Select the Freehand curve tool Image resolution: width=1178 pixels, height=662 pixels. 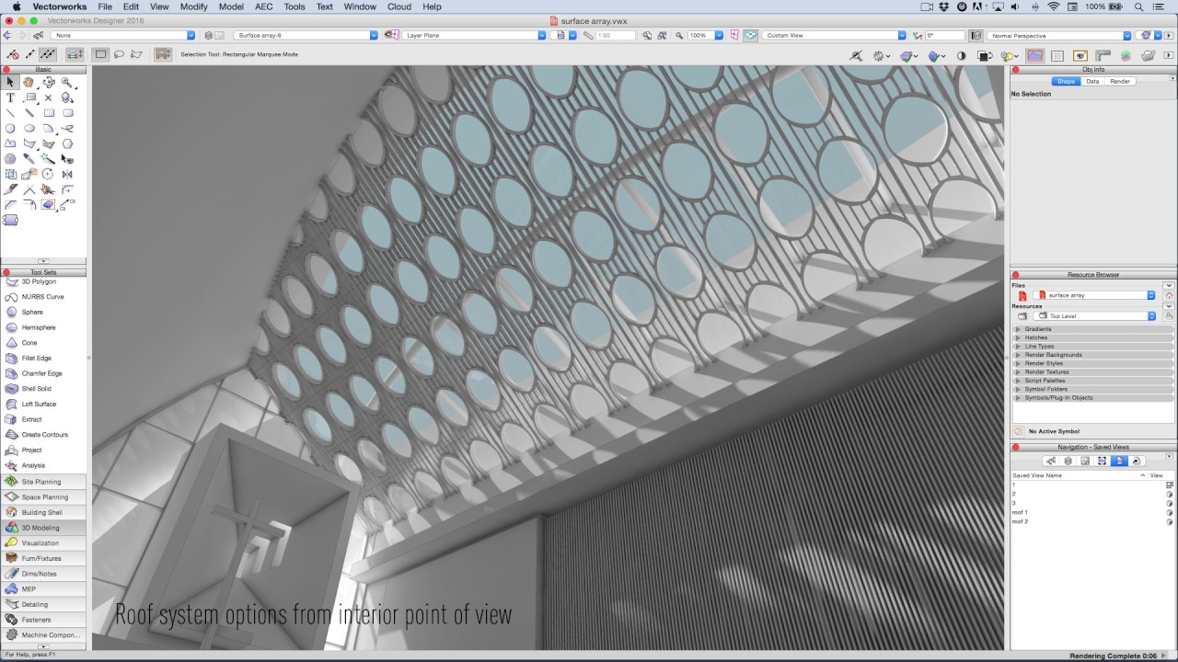(66, 128)
